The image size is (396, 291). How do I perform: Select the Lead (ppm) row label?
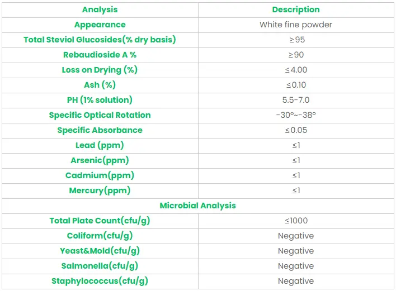[100, 145]
